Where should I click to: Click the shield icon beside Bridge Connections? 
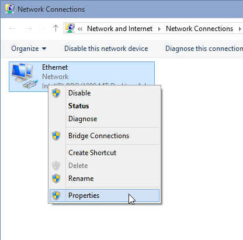click(56, 136)
